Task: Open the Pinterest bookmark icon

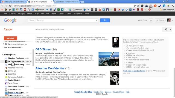Action: click(x=150, y=10)
